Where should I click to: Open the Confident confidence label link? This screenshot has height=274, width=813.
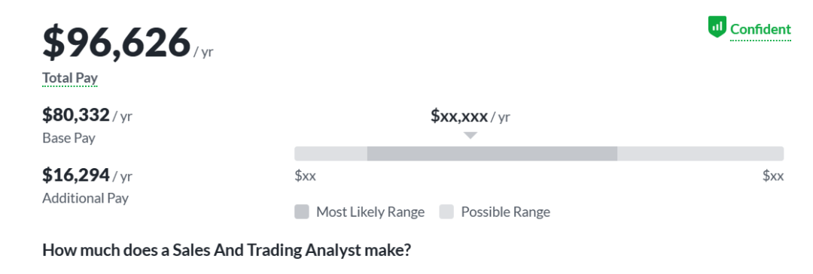(x=760, y=29)
